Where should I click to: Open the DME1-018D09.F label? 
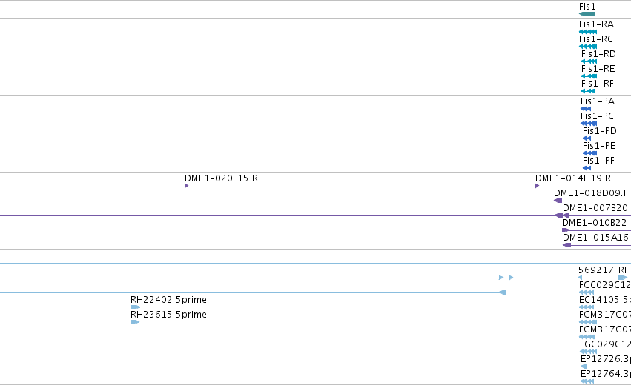pyautogui.click(x=591, y=193)
